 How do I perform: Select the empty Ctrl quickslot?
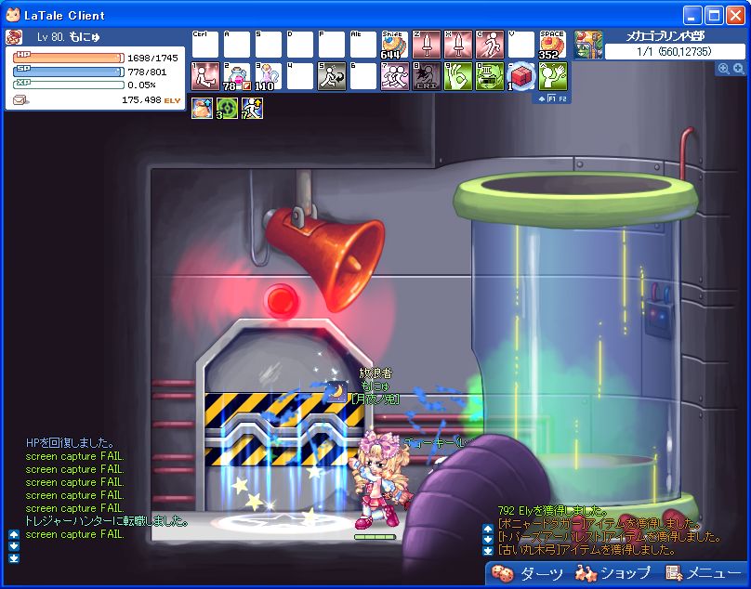[205, 45]
